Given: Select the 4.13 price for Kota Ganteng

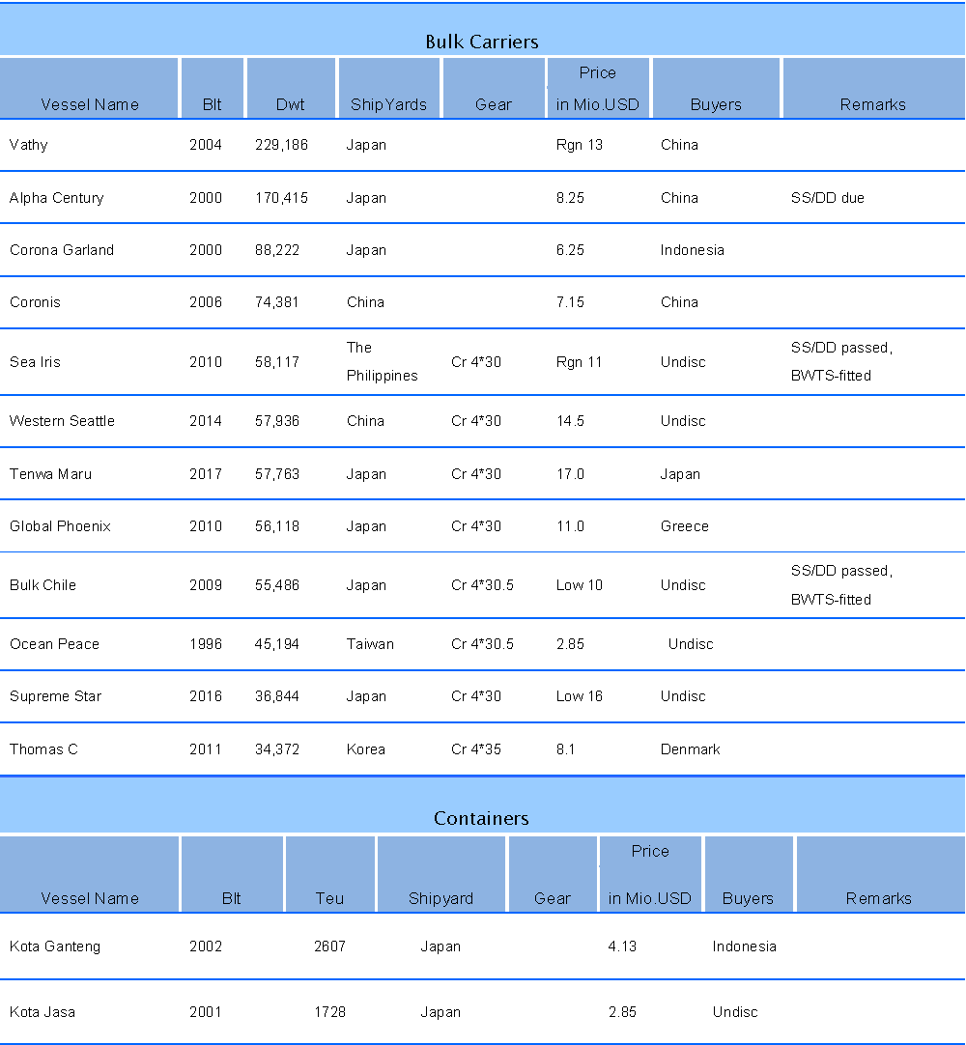Looking at the screenshot, I should click(623, 946).
